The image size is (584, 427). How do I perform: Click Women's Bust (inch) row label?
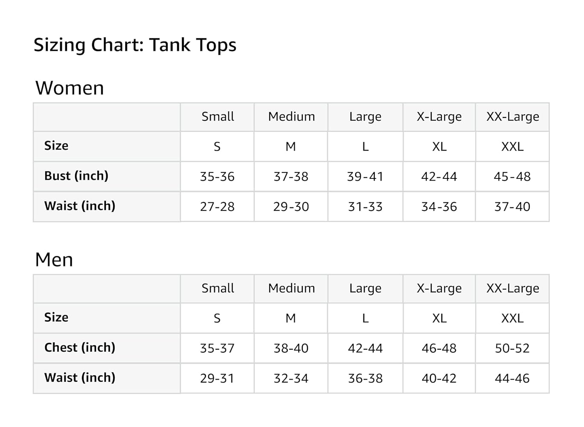(76, 176)
